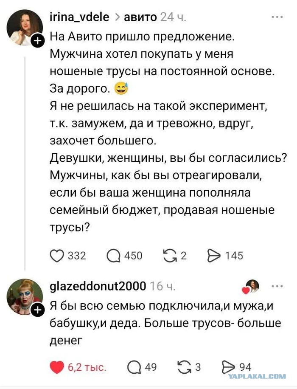Image resolution: width=297 pixels, height=389 pixels.
Task: Open the glazeddonut2000 username link
Action: pos(98,286)
